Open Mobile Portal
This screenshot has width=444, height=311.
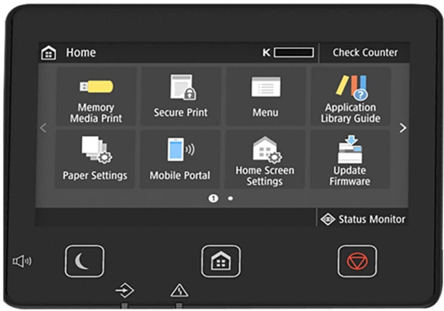point(180,159)
